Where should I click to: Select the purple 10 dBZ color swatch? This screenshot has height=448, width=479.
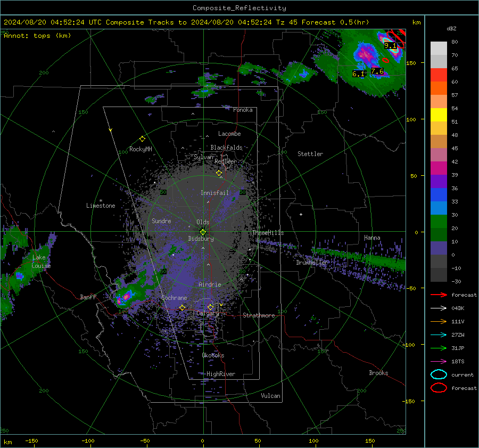[439, 248]
